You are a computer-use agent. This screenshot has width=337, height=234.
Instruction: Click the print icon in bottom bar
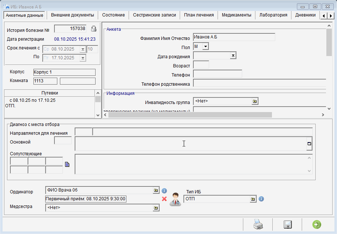coord(258,224)
